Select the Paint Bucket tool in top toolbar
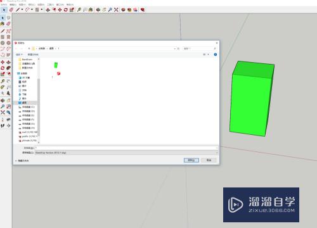This screenshot has height=228, width=317. [x=91, y=9]
